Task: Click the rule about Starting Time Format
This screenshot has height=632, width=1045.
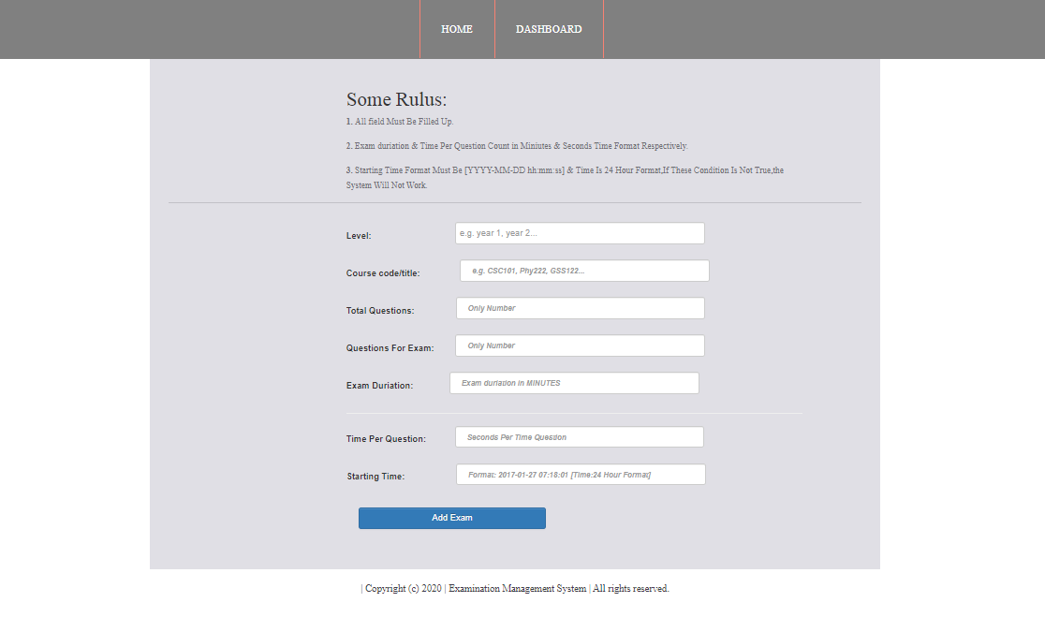Action: click(565, 178)
